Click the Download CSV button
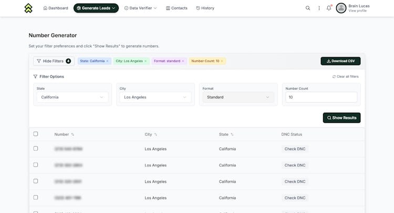The width and height of the screenshot is (394, 213). 340,61
